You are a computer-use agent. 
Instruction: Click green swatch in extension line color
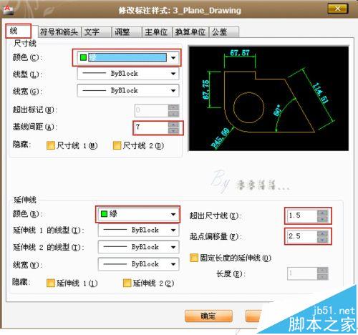point(104,214)
